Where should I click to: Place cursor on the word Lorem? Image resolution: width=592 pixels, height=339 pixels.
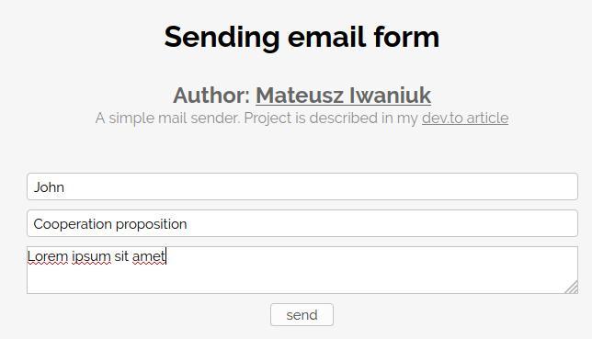tap(48, 256)
